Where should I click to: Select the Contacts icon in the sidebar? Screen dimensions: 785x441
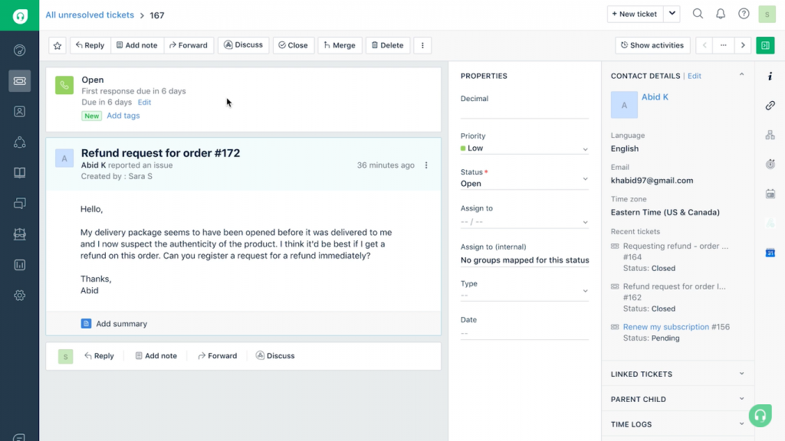point(20,111)
